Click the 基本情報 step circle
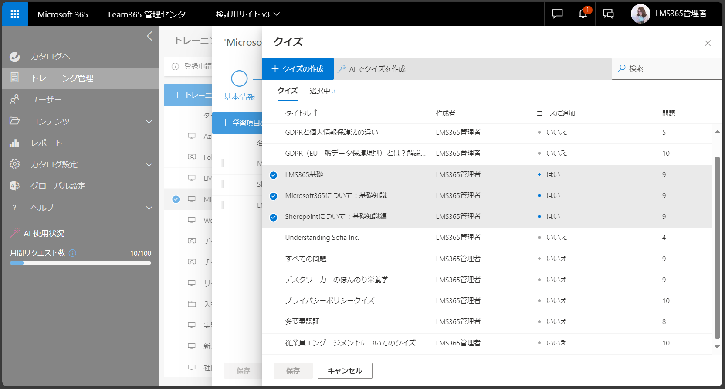725x389 pixels. [x=239, y=78]
